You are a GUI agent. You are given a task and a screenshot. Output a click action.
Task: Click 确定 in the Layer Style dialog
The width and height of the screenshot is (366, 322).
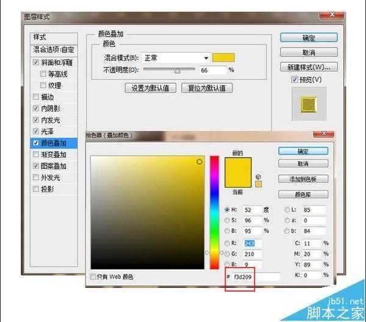[309, 38]
